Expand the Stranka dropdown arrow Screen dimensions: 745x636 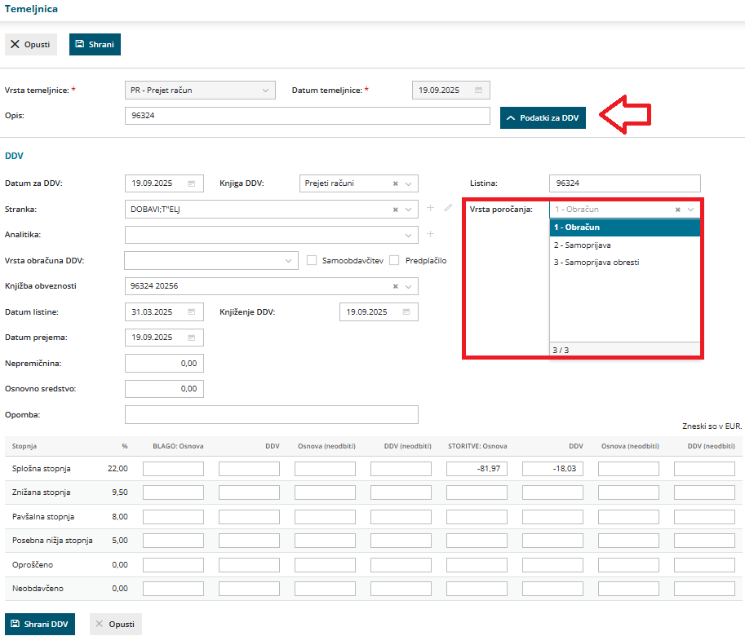point(408,210)
